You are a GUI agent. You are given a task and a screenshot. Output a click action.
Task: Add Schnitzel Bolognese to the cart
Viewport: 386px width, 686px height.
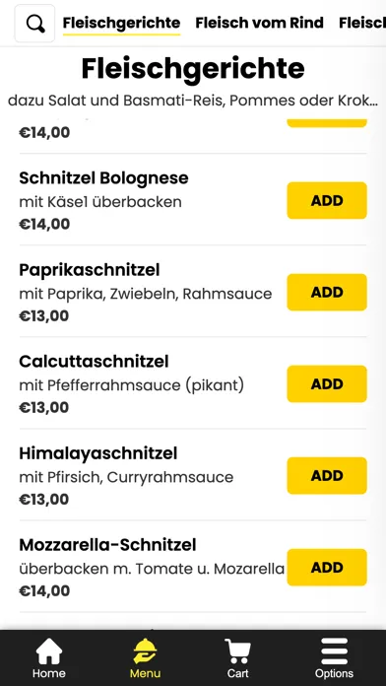327,200
